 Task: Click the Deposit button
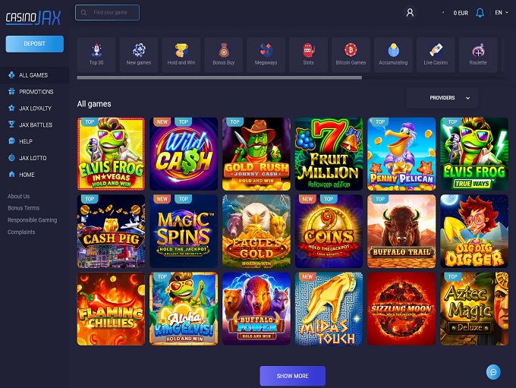[x=35, y=44]
